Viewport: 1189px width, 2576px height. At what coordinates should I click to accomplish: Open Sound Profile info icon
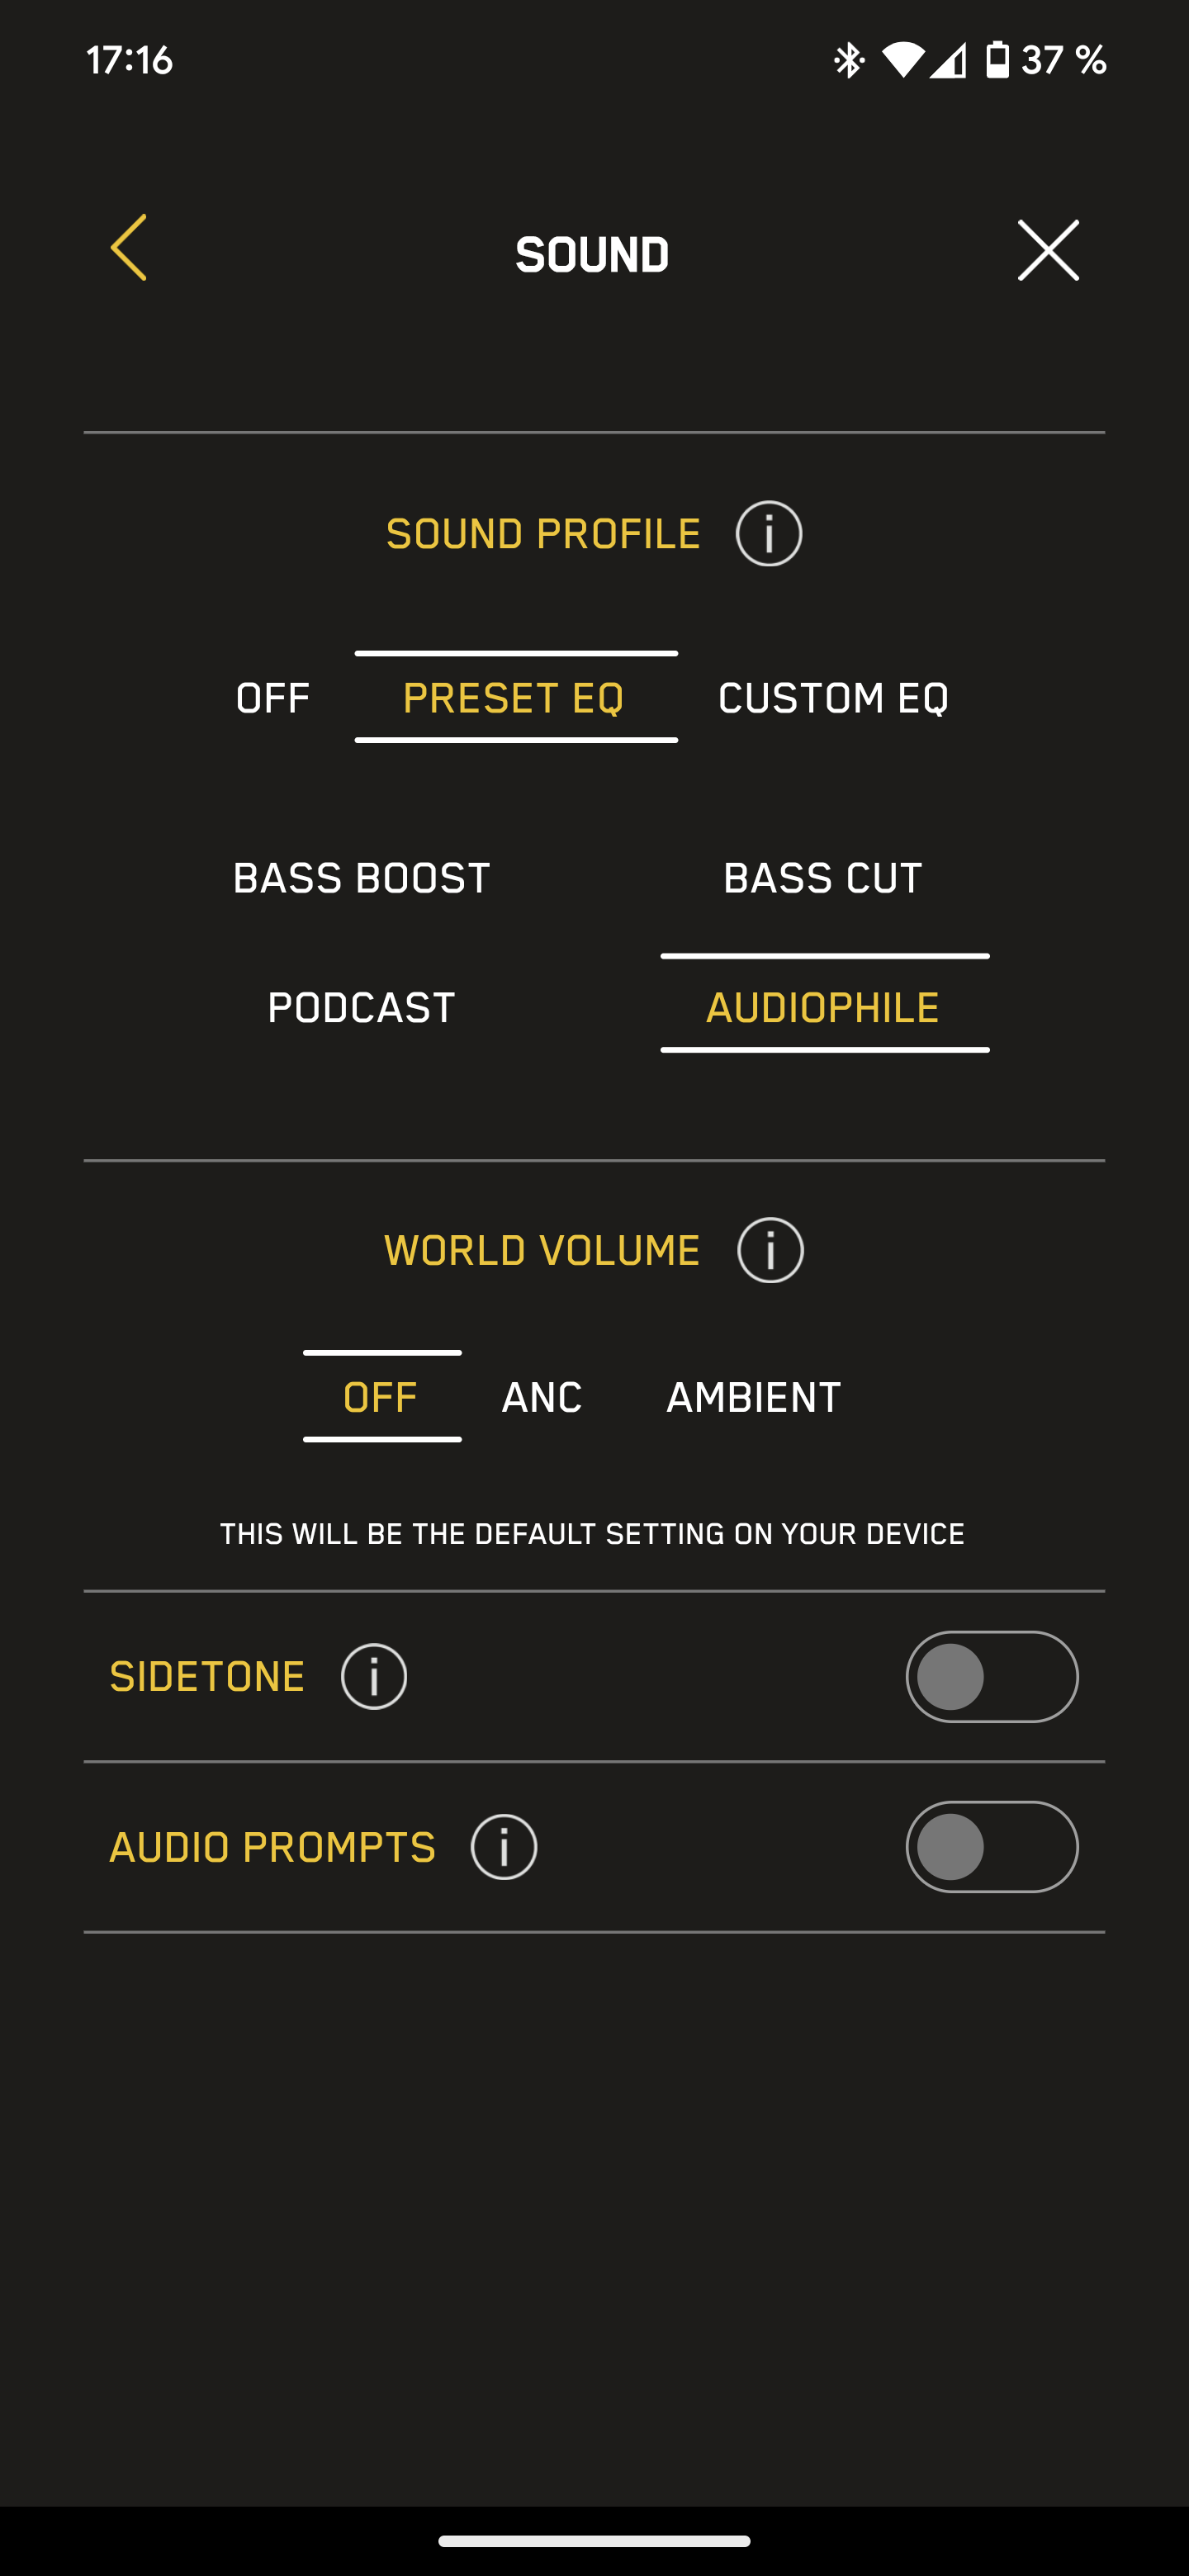[769, 534]
